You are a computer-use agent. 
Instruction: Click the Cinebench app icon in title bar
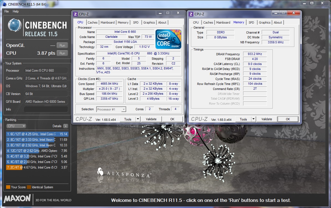(x=4, y=4)
